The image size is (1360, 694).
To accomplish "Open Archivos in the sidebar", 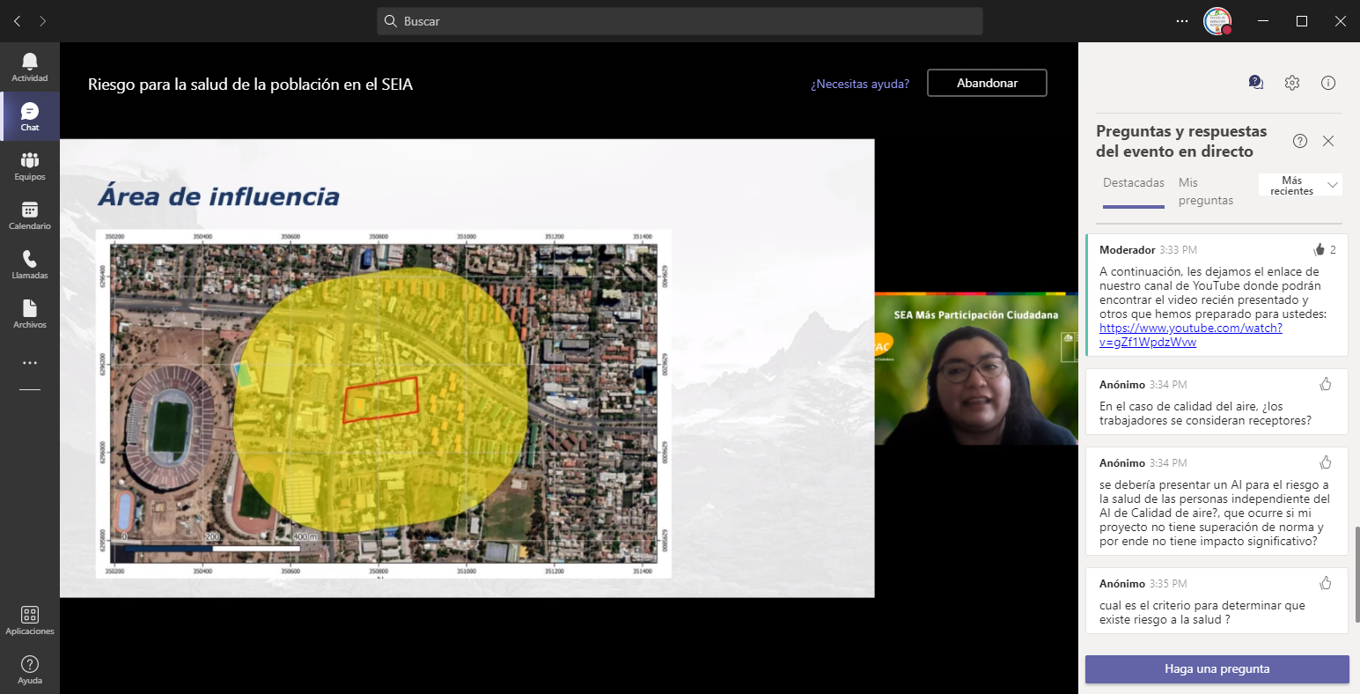I will pyautogui.click(x=30, y=314).
